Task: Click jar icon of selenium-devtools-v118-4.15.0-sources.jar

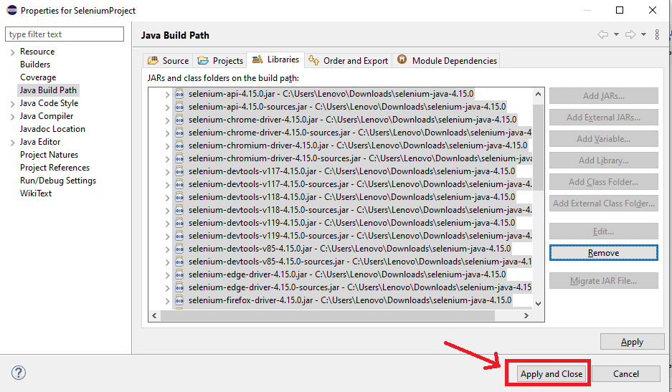Action: pyautogui.click(x=179, y=210)
